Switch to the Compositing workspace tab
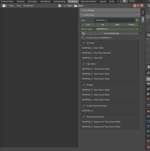Image resolution: width=150 pixels, height=151 pixels. (59, 2)
